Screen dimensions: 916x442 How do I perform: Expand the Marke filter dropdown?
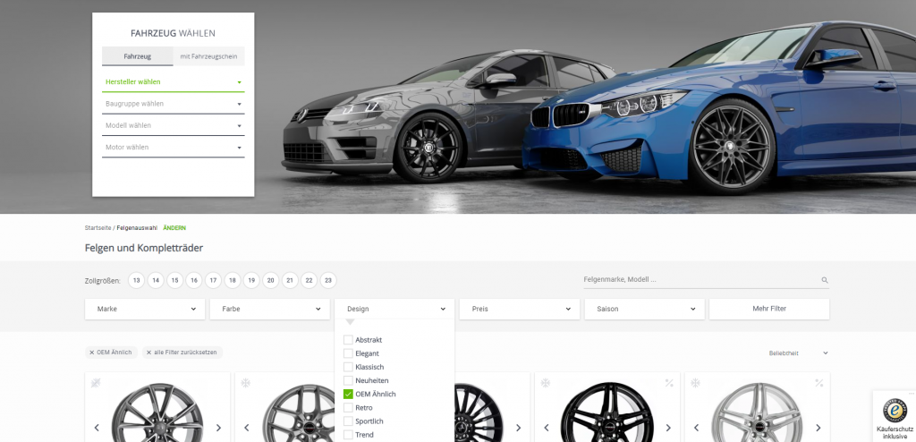(x=145, y=309)
